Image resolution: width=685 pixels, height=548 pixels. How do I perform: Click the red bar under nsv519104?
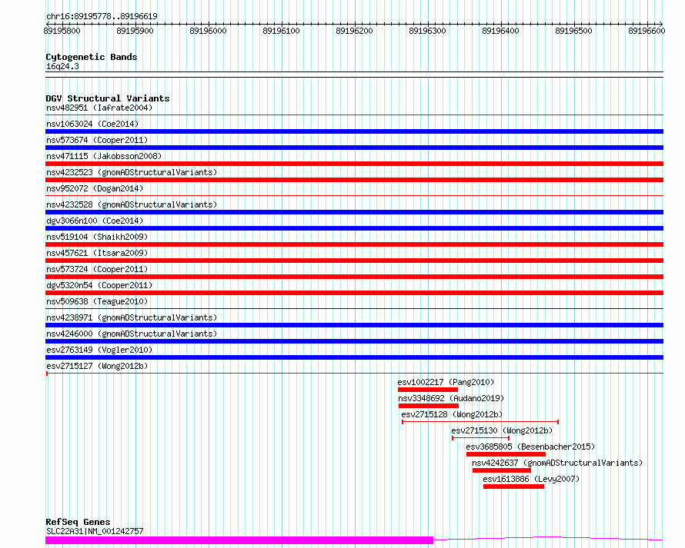click(354, 244)
